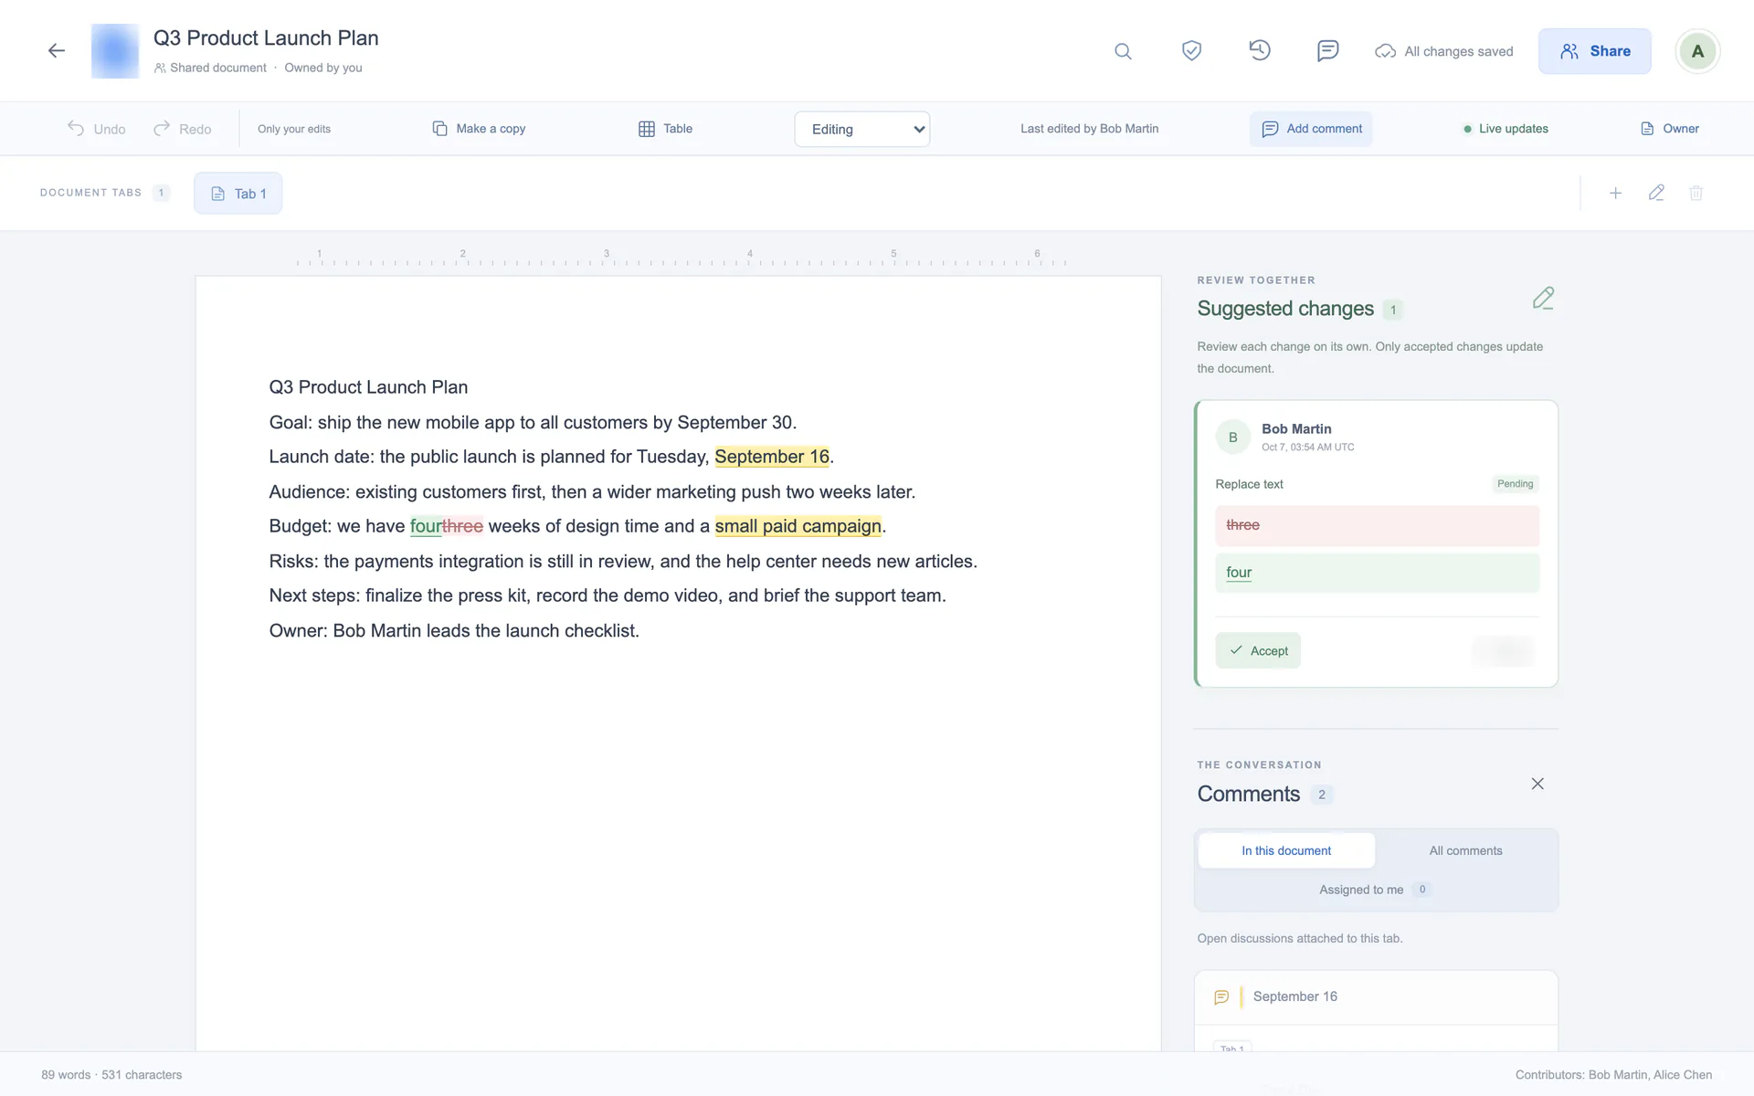Switch to All comments tab

[1465, 850]
